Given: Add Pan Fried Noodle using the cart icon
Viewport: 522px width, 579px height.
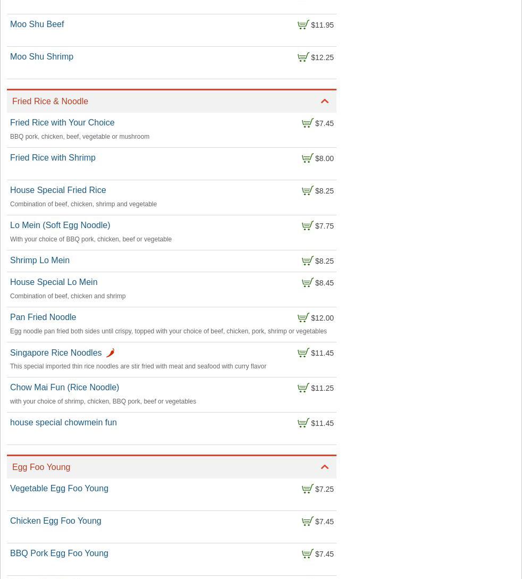Looking at the screenshot, I should tap(303, 318).
